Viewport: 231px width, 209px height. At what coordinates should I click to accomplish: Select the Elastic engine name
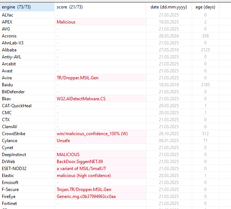8,176
